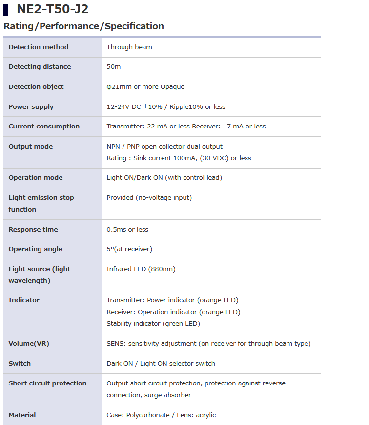
Task: Click the Dark ON / Light ON selector switch text
Action: pyautogui.click(x=161, y=364)
